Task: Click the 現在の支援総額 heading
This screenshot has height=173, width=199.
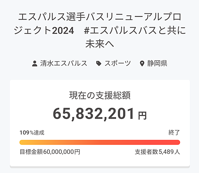Action: [100, 95]
